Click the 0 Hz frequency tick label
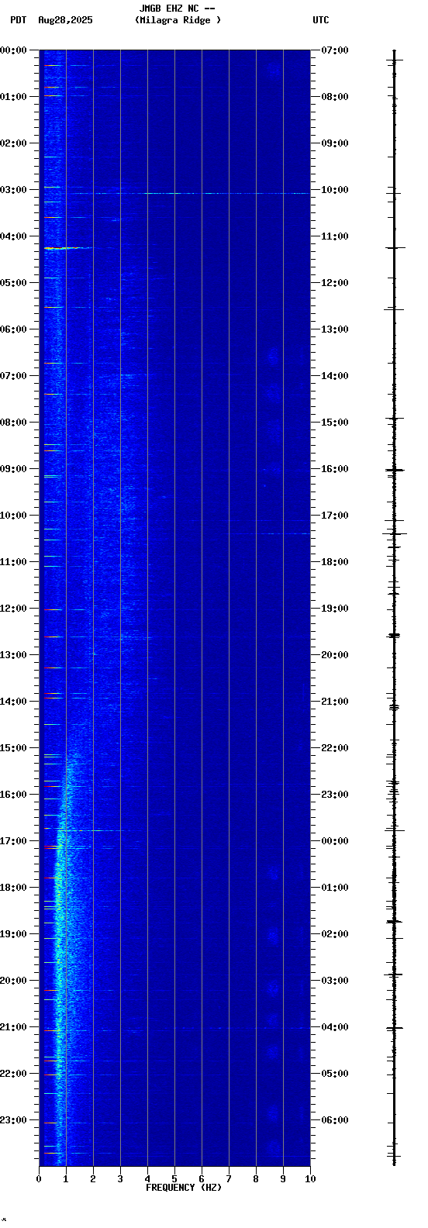This screenshot has width=428, height=1228. pyautogui.click(x=39, y=1179)
